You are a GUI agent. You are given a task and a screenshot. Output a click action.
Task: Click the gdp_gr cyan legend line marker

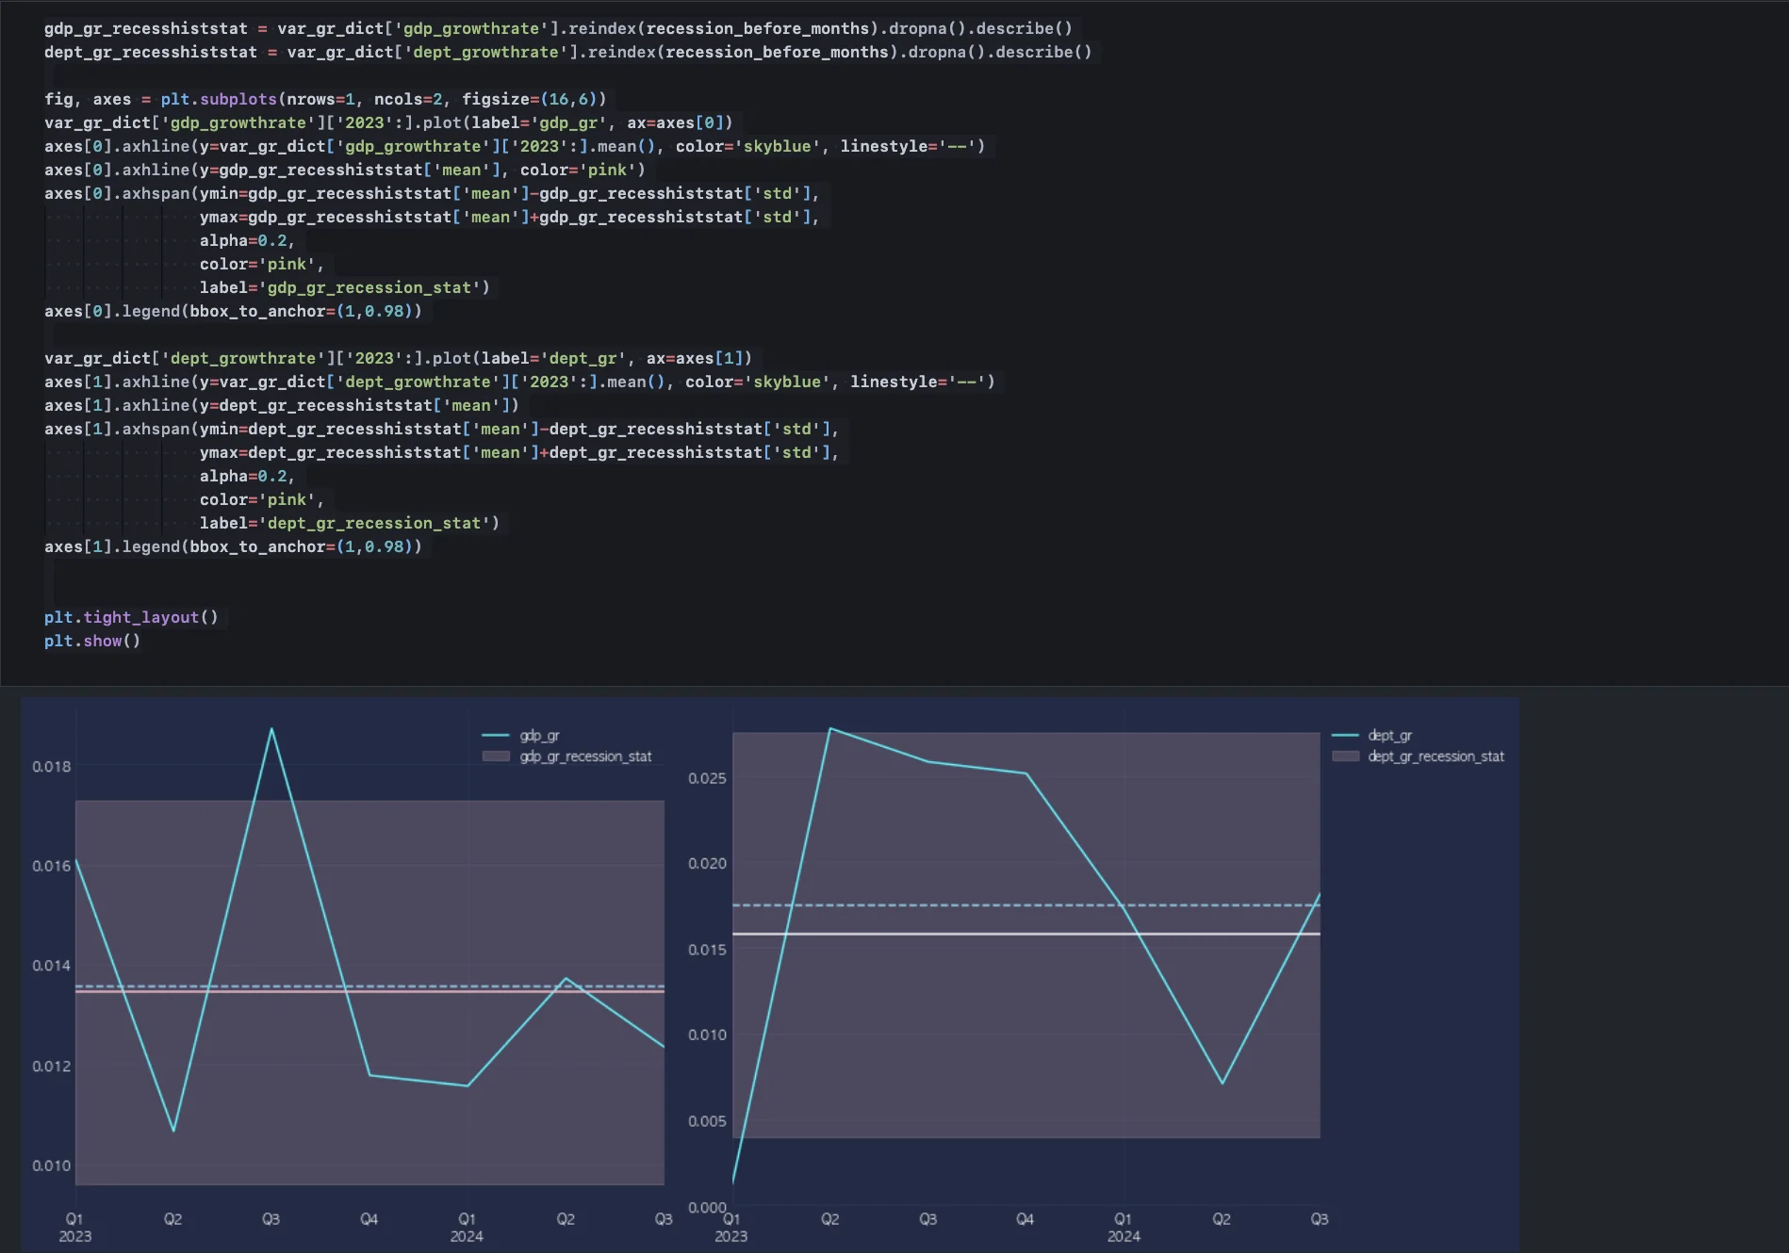click(496, 735)
